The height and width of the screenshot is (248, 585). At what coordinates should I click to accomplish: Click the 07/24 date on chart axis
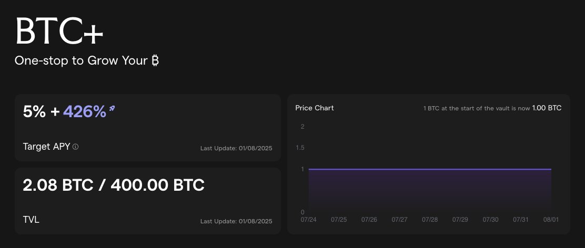pos(308,220)
